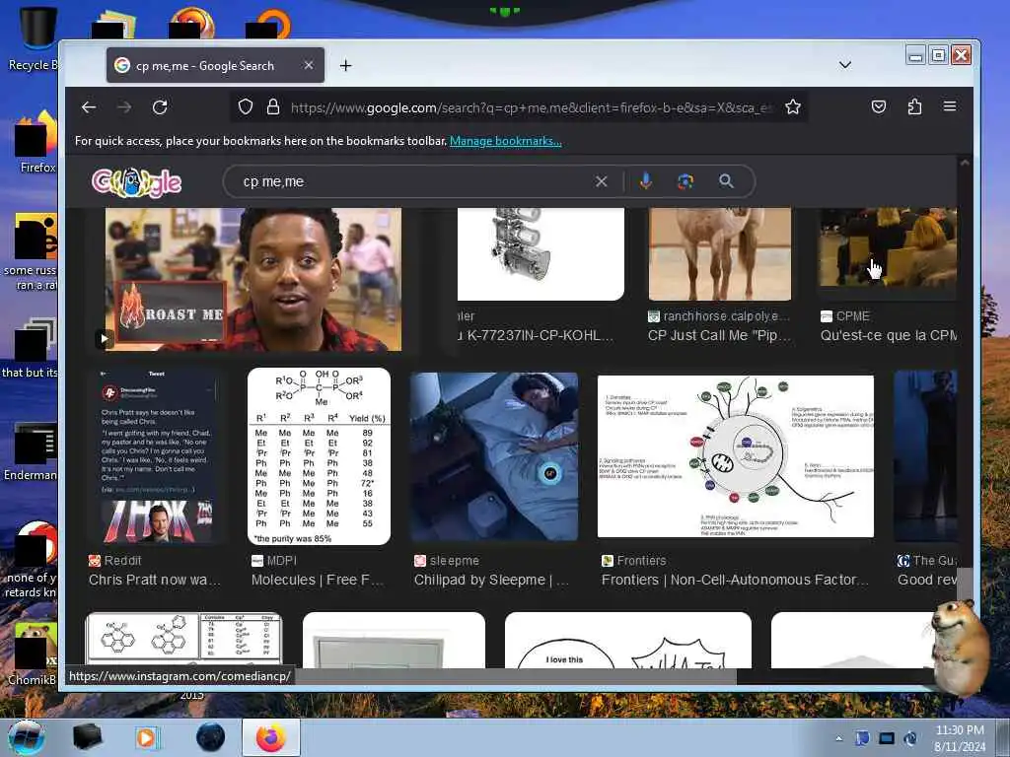1010x757 pixels.
Task: Open the media player taskbar icon
Action: (x=146, y=737)
